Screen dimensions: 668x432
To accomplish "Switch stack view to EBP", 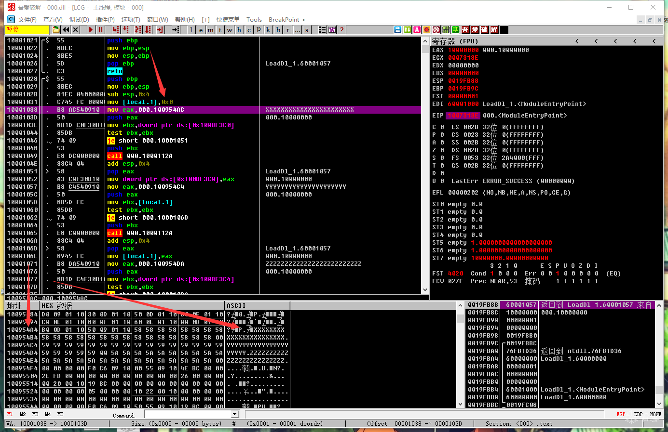I will click(x=638, y=414).
